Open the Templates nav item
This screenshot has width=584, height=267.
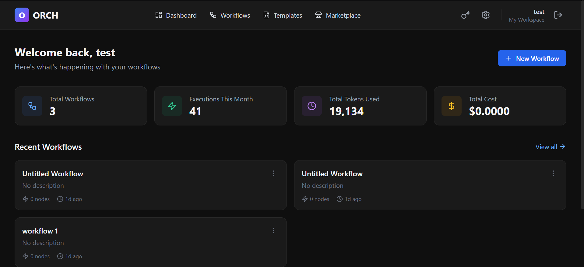pyautogui.click(x=283, y=15)
